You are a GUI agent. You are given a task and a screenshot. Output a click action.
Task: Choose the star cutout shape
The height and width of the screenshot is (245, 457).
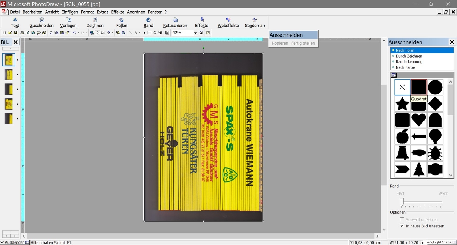pyautogui.click(x=402, y=104)
